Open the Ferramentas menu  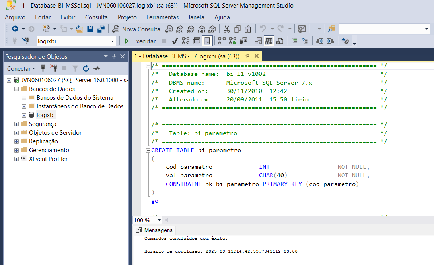[x=162, y=17]
